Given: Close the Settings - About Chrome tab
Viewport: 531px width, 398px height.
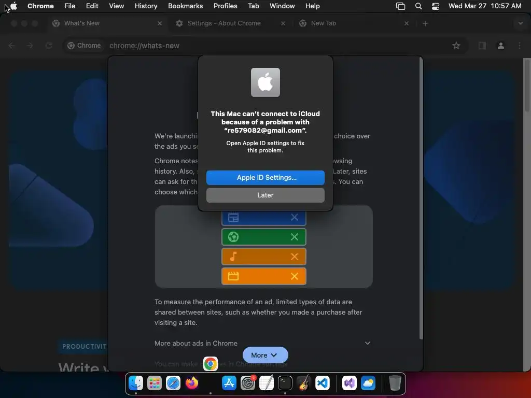Looking at the screenshot, I should click(283, 23).
